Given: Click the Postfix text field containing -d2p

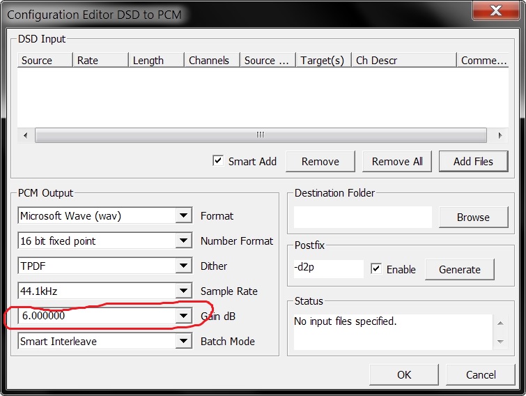Looking at the screenshot, I should pos(328,268).
